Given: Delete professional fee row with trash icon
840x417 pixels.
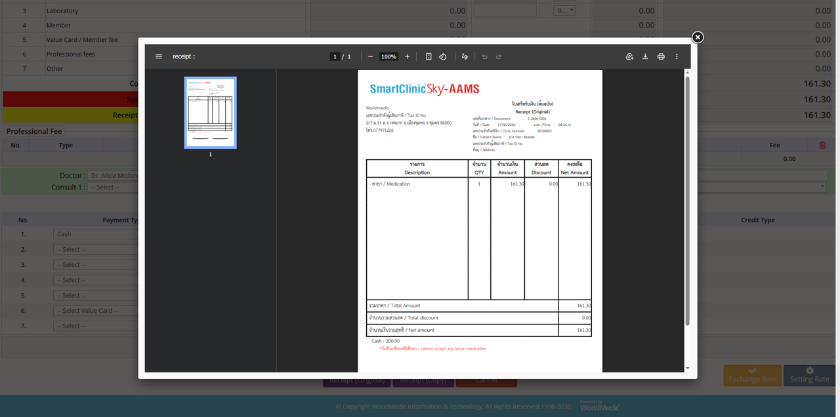Looking at the screenshot, I should click(x=822, y=145).
